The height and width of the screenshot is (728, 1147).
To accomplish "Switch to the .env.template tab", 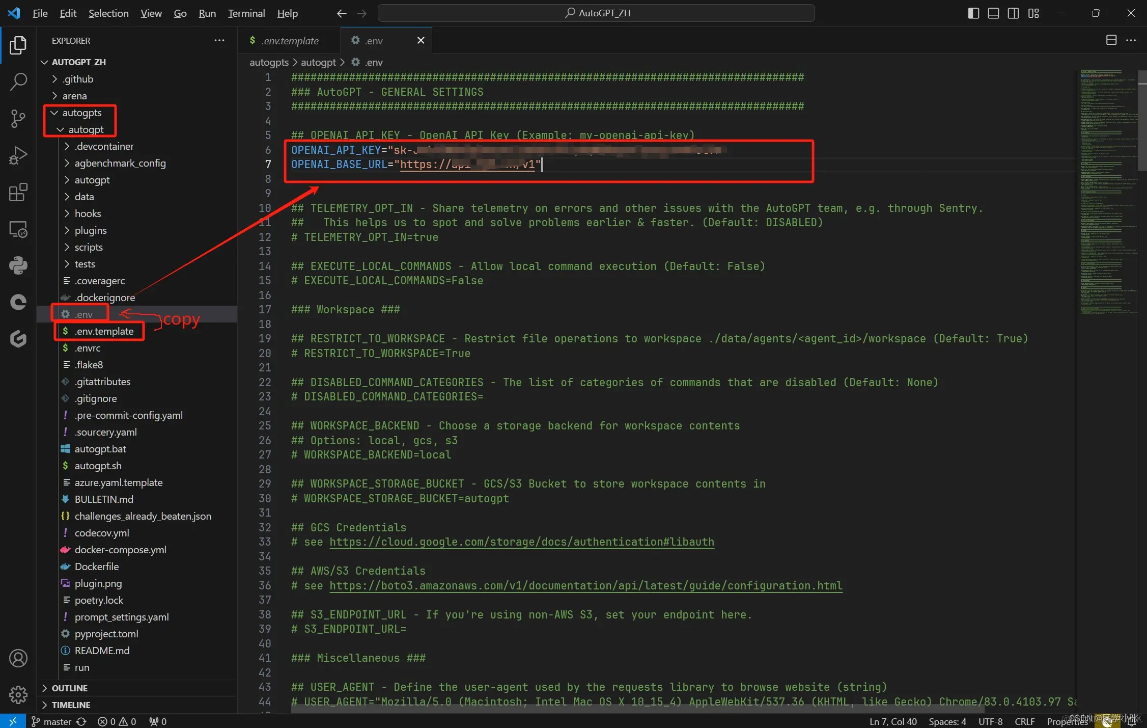I will click(289, 40).
